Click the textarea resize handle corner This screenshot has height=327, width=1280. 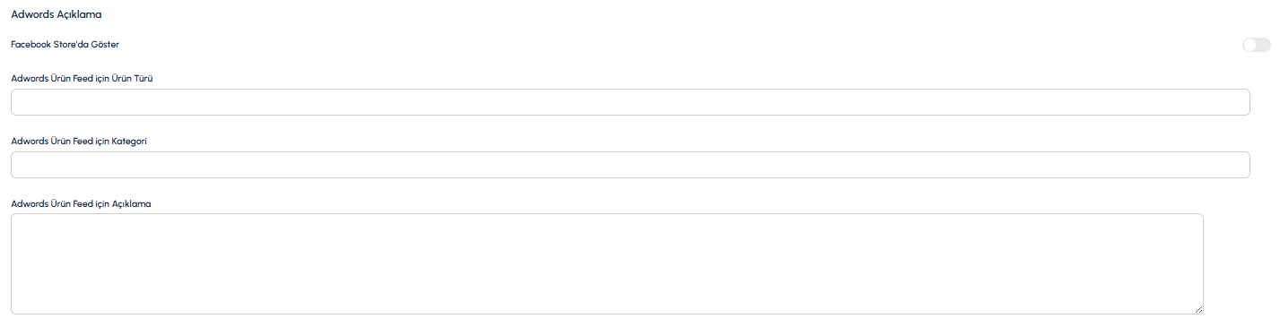pos(1198,309)
